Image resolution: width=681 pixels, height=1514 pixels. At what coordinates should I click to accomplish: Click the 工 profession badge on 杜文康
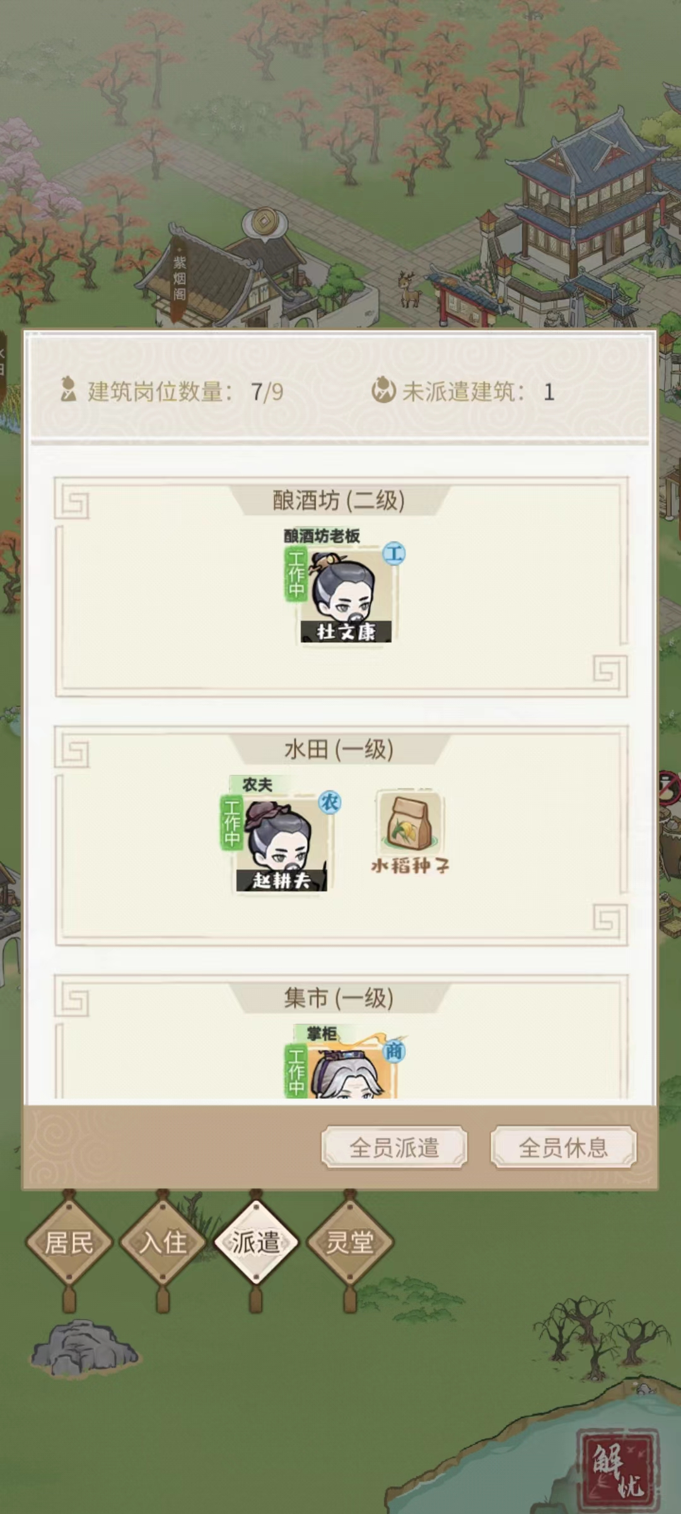coord(394,554)
